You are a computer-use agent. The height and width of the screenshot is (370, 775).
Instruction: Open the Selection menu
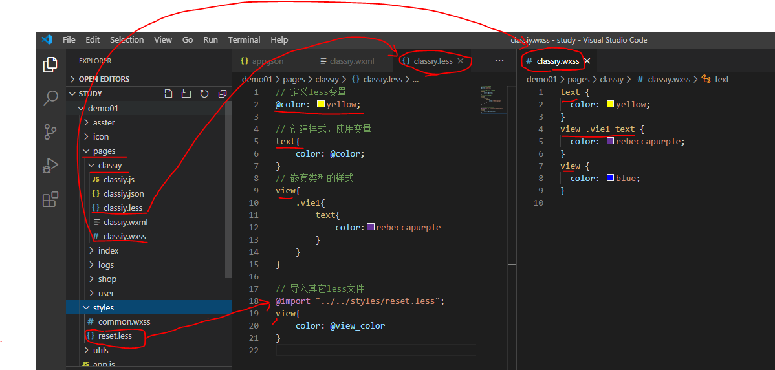pyautogui.click(x=127, y=40)
